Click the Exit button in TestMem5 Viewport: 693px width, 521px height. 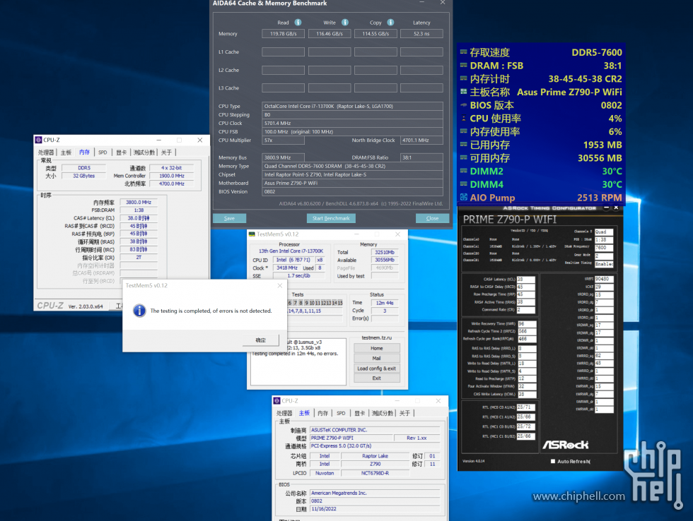376,378
